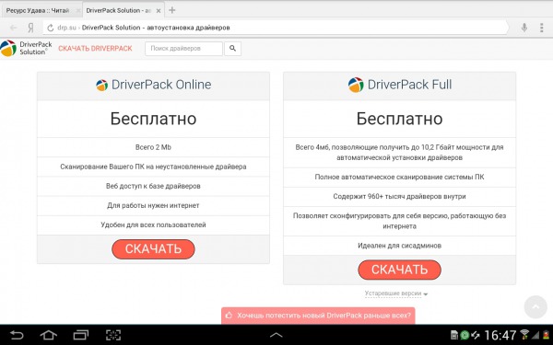Image resolution: width=553 pixels, height=345 pixels.
Task: Open the clock 16:47 in status bar
Action: tap(500, 335)
